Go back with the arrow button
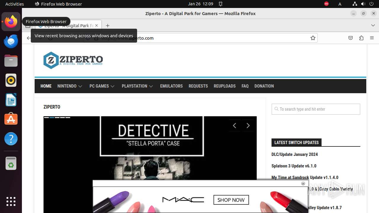The image size is (379, 213). point(28,38)
